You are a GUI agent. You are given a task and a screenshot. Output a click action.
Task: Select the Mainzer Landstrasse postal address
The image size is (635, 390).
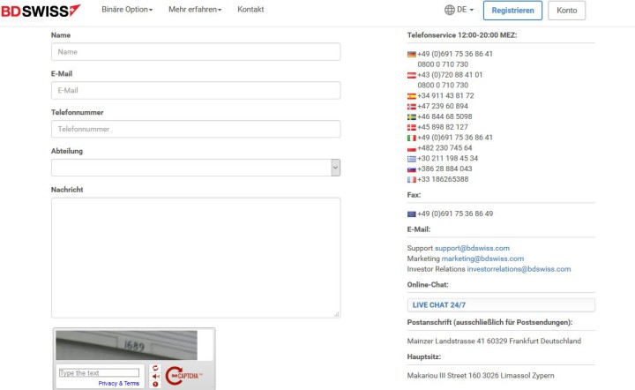click(494, 341)
